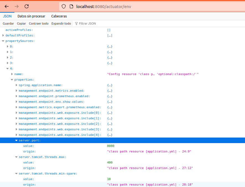This screenshot has width=245, height=187.
Task: Expand spring.application.name
Action: point(16,85)
